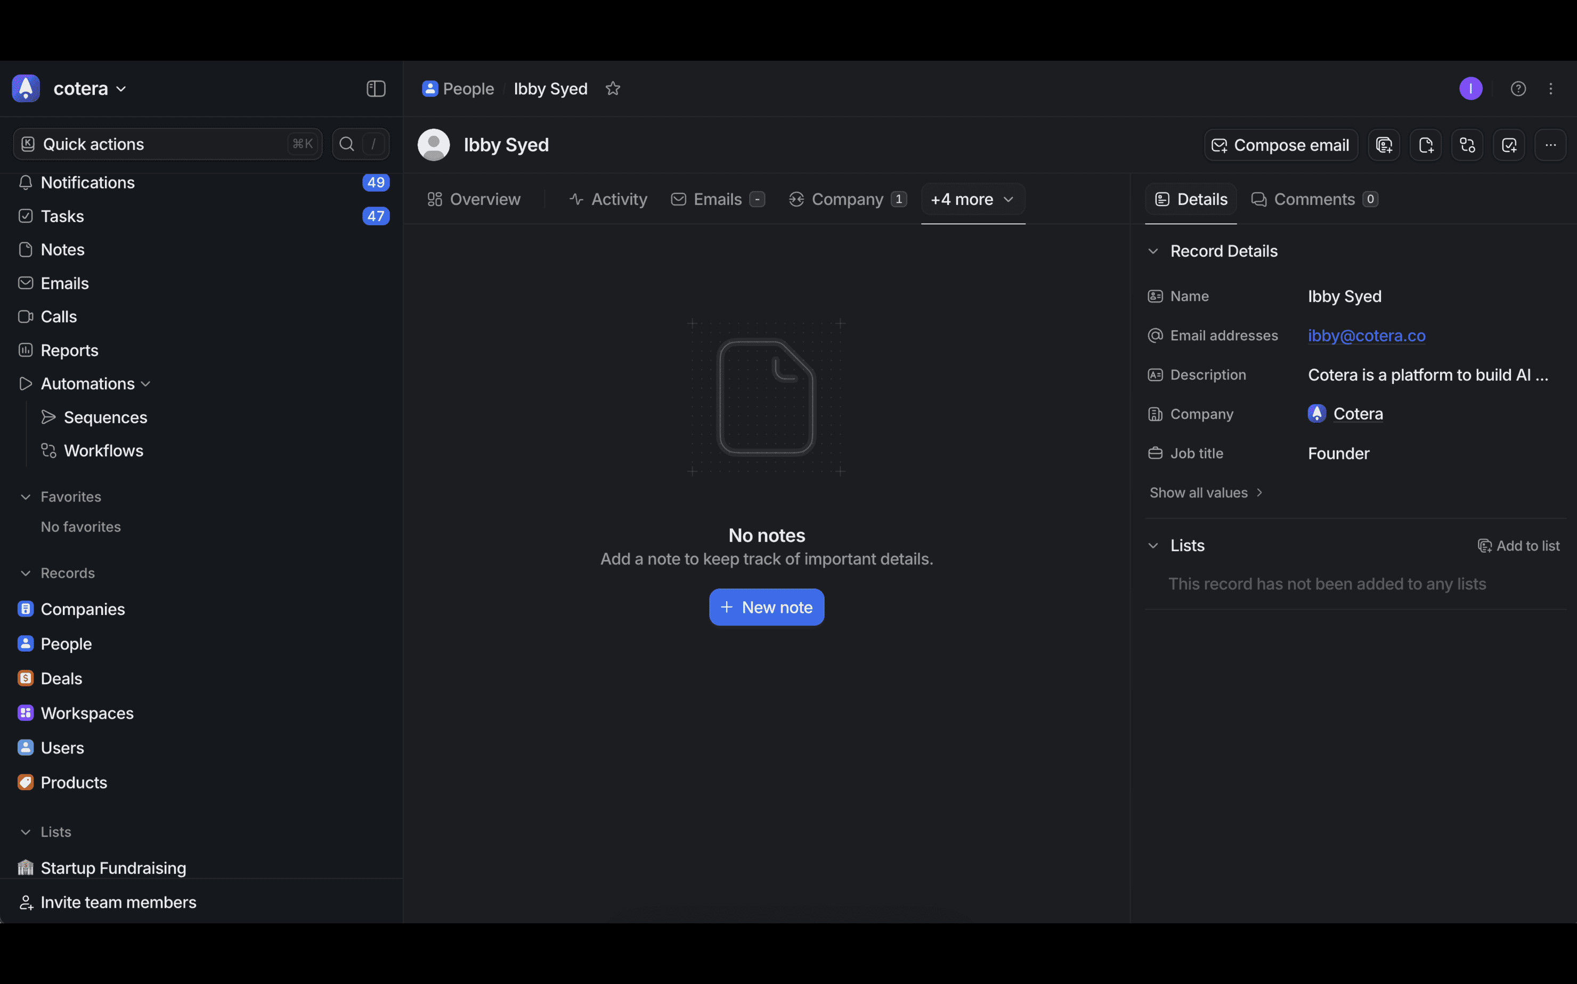Open the purple user avatar
The image size is (1577, 984).
1470,88
